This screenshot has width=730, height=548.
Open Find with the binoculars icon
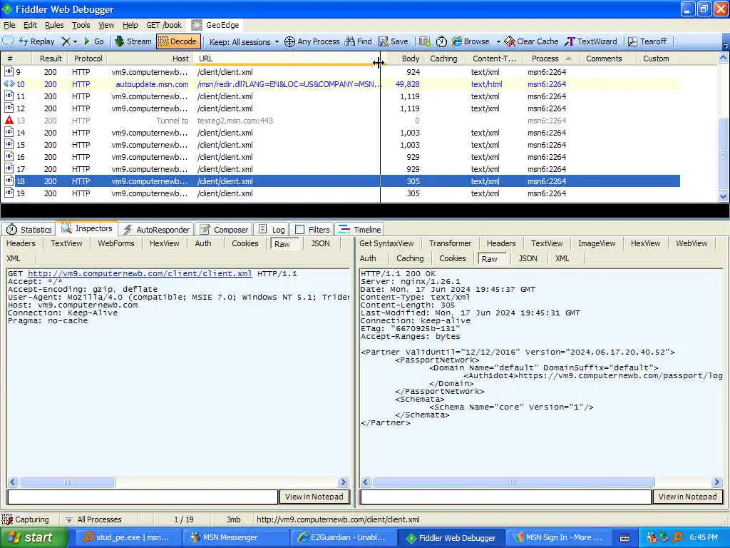click(x=358, y=41)
